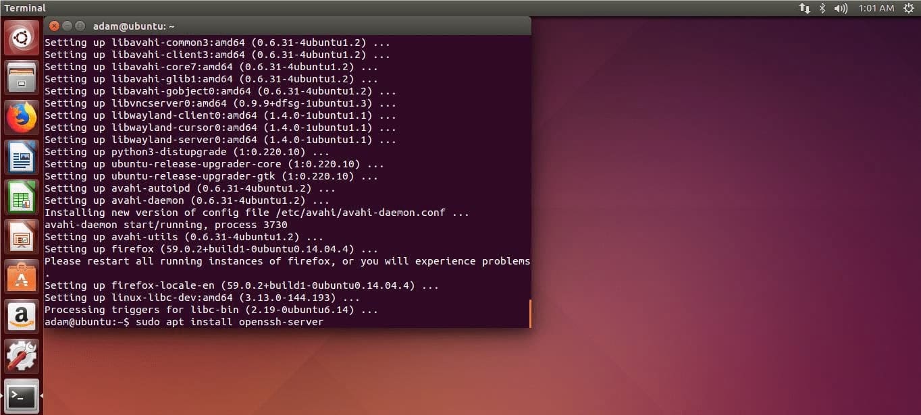921x415 pixels.
Task: Open Ubuntu Software Center from the launcher
Action: coord(22,276)
